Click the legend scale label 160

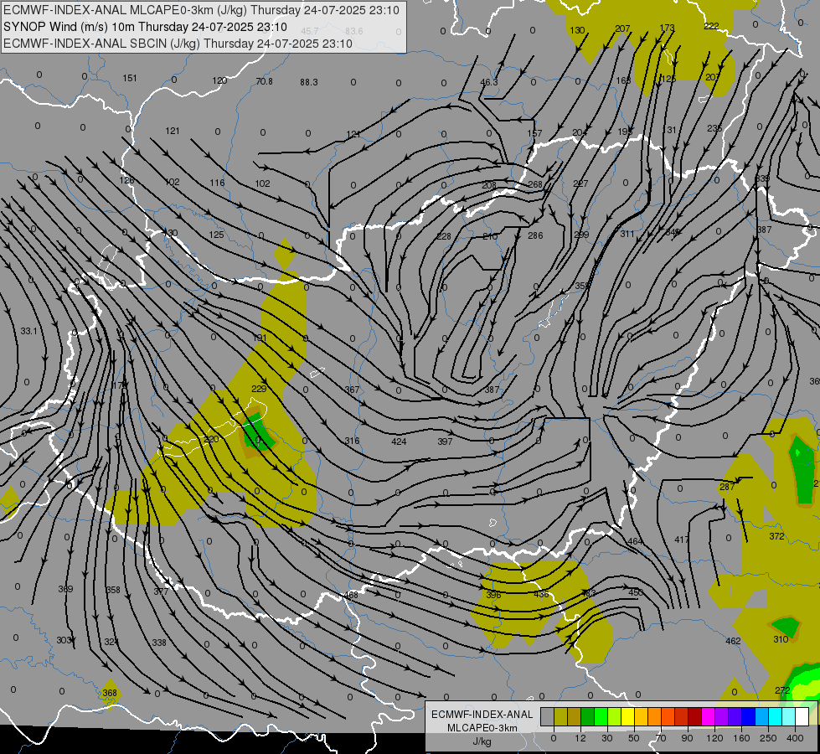point(741,738)
